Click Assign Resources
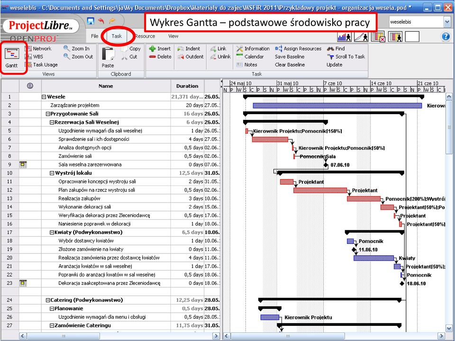455x341 pixels. [x=298, y=49]
